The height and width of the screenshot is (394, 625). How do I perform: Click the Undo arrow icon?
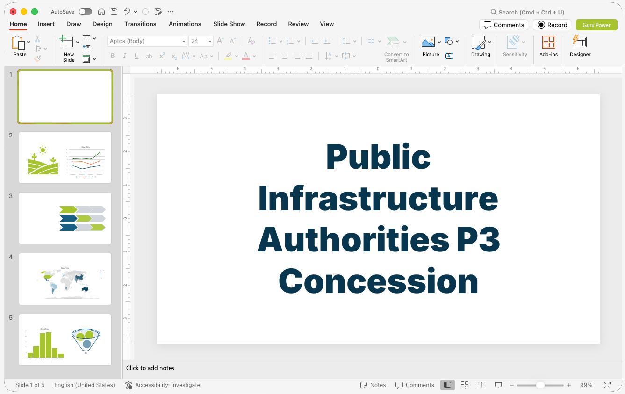click(x=127, y=12)
